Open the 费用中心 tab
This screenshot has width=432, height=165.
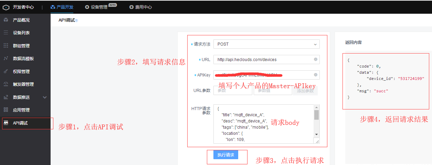pos(141,7)
